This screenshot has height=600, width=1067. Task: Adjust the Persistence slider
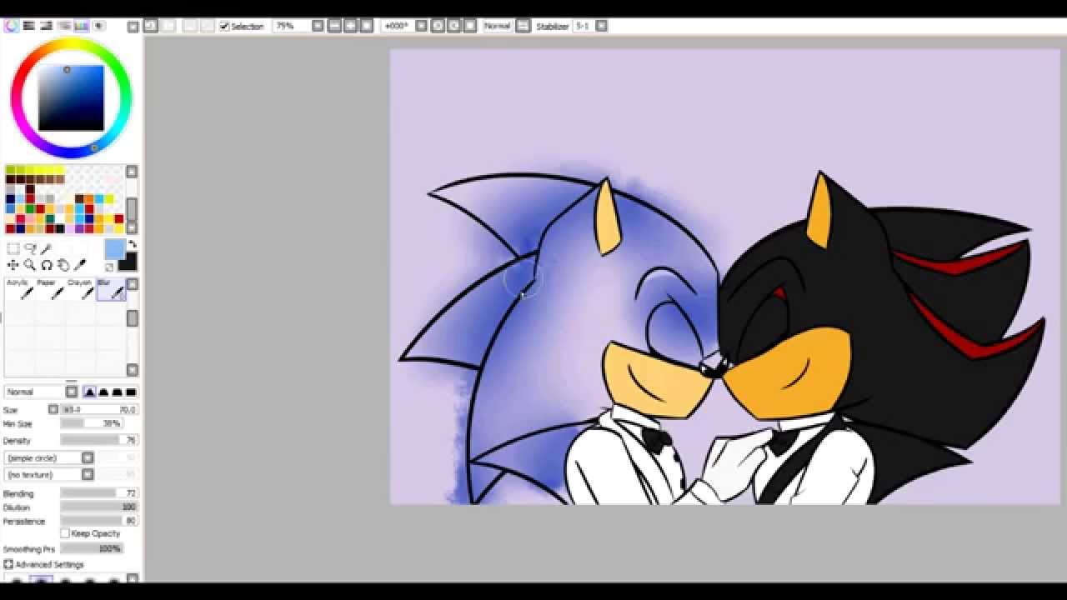pyautogui.click(x=98, y=521)
